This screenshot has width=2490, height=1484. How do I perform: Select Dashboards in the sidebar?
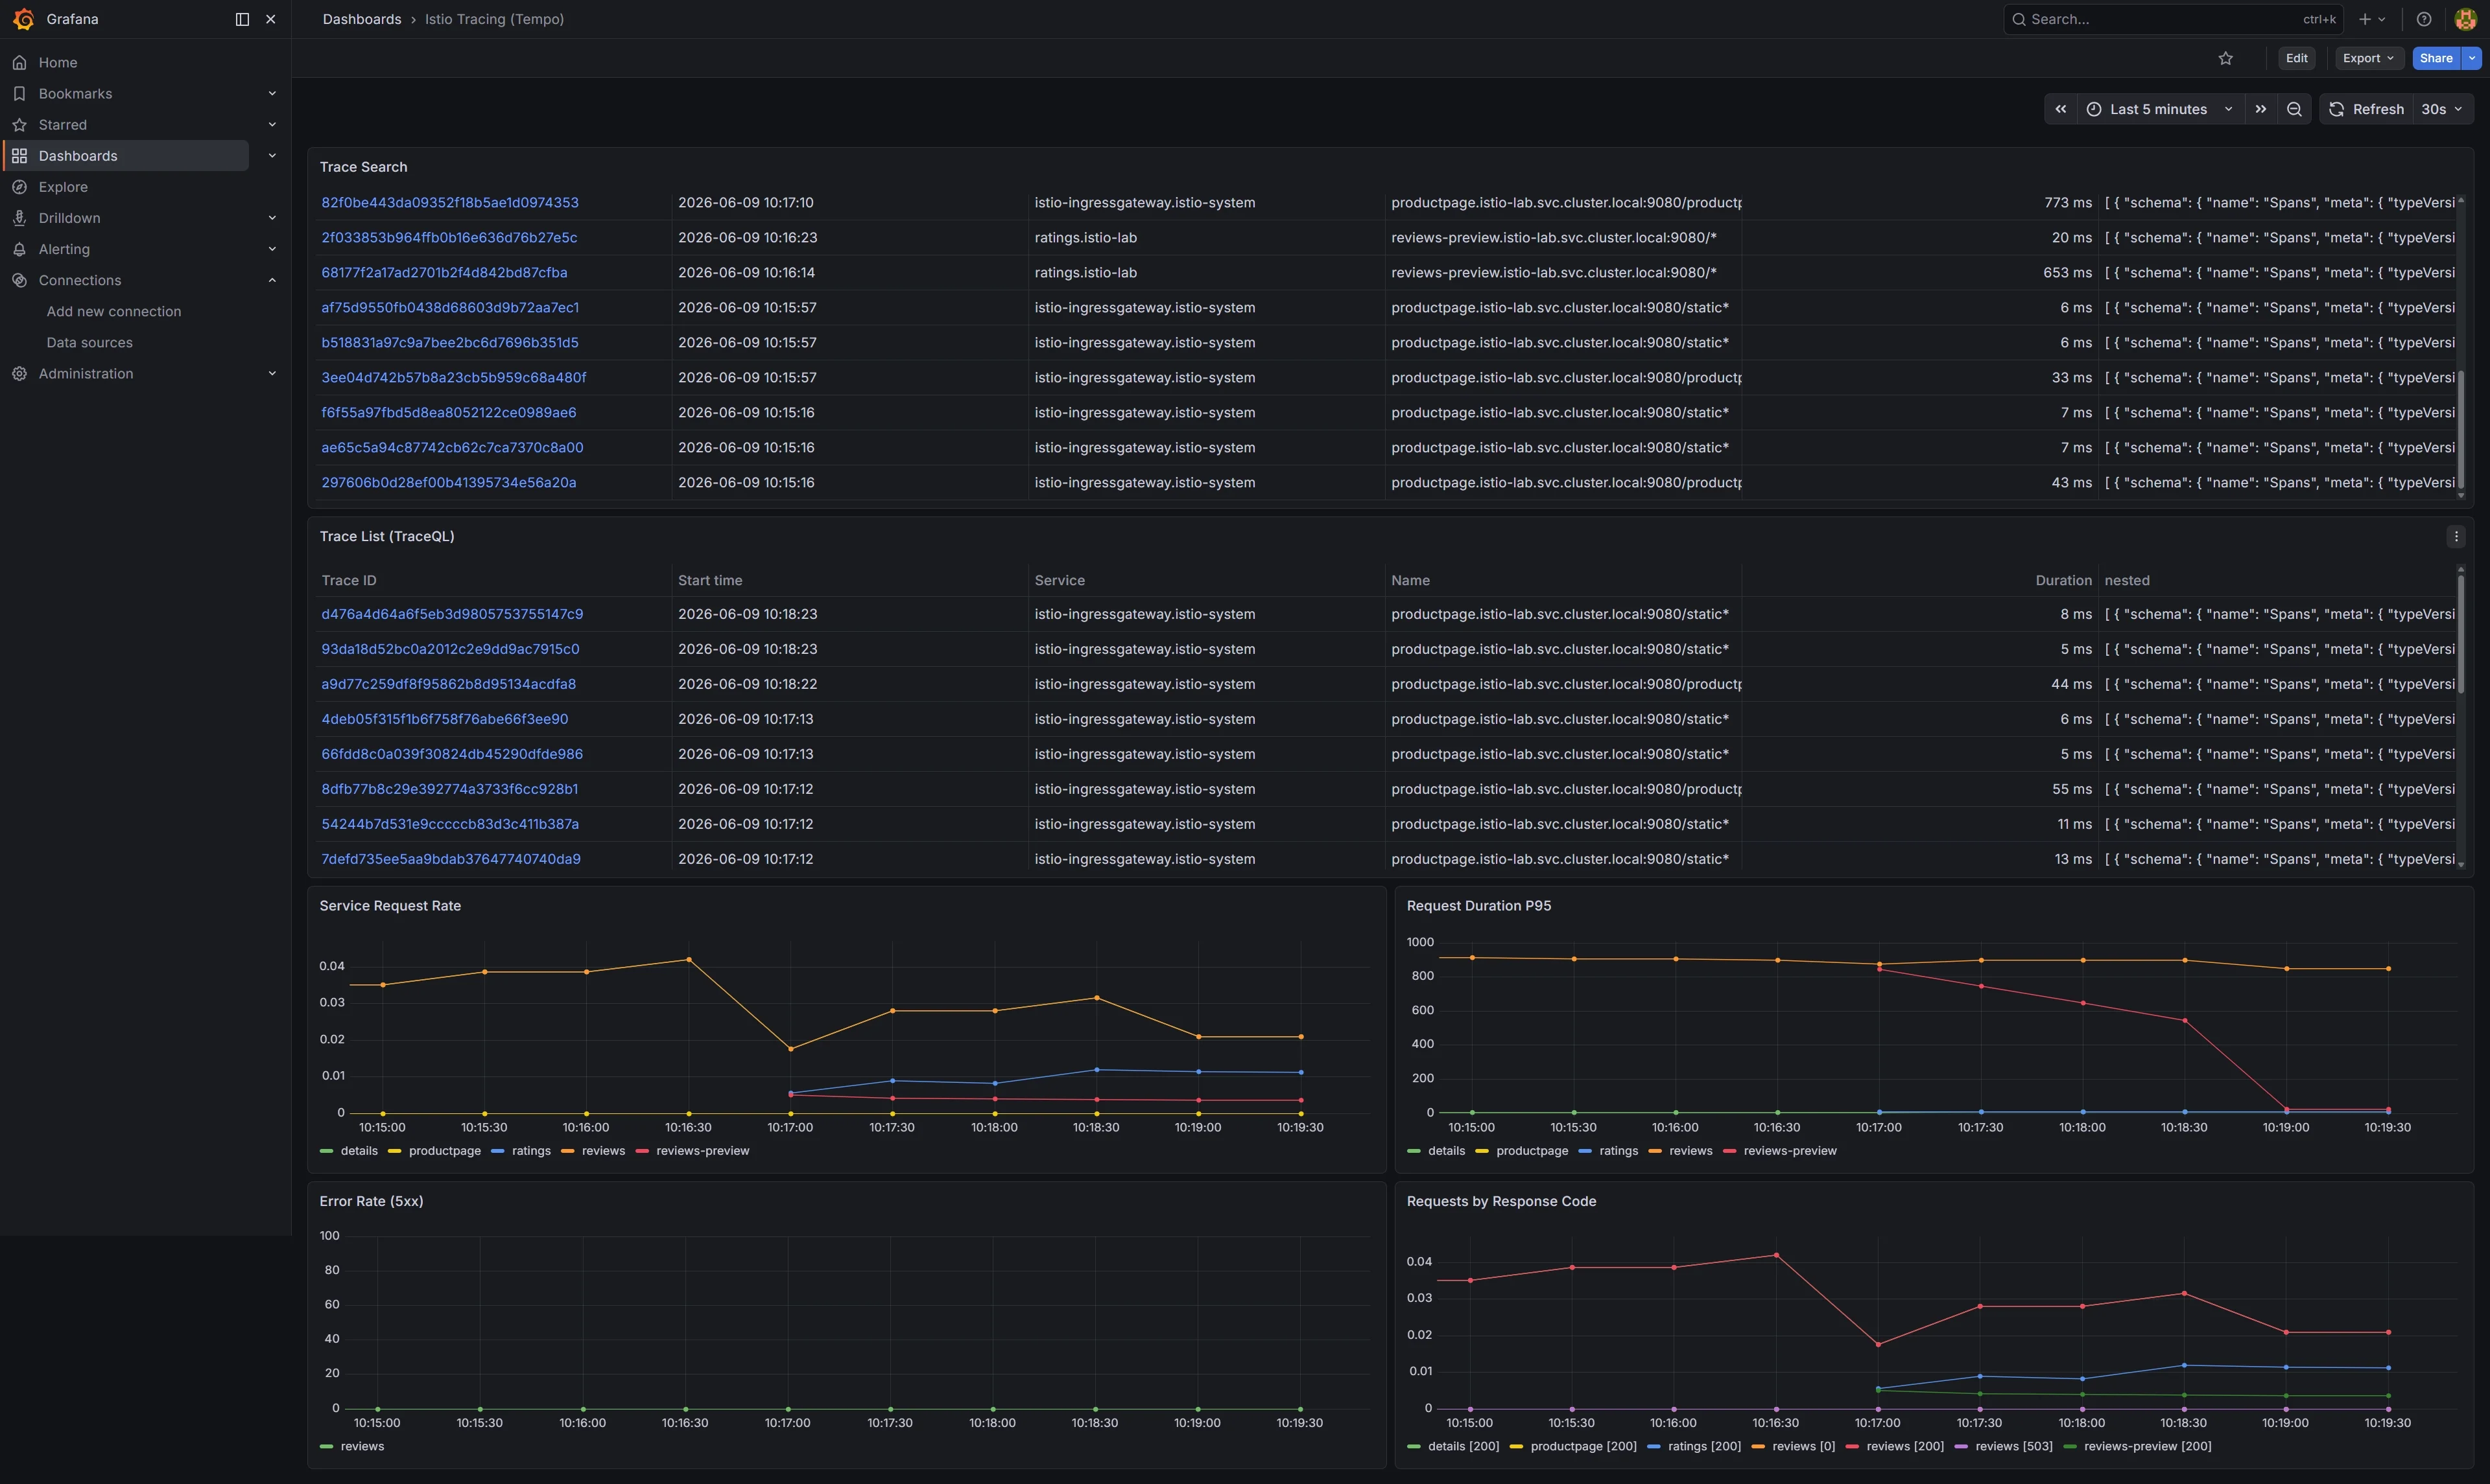click(78, 155)
